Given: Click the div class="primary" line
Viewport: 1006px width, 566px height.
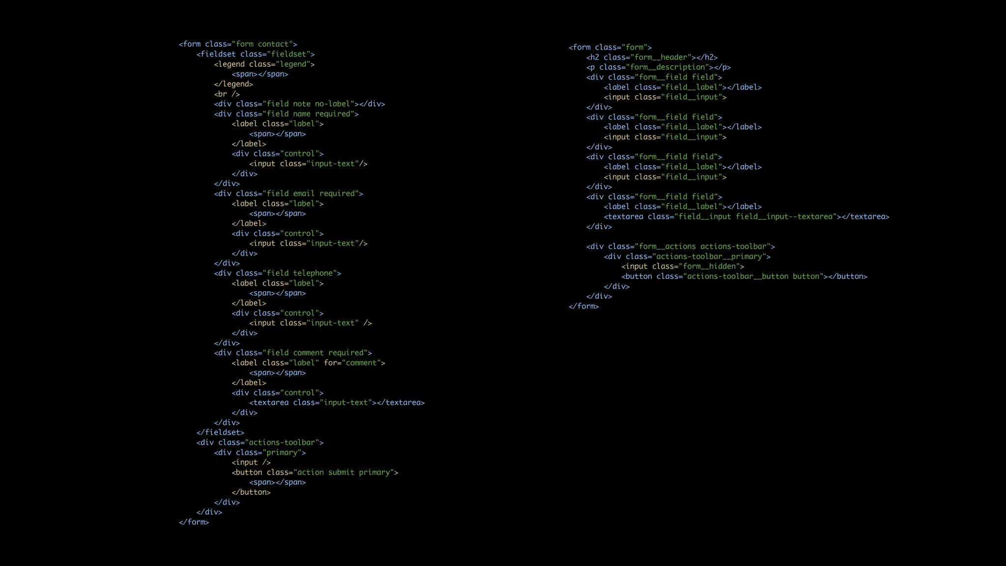Looking at the screenshot, I should pyautogui.click(x=260, y=453).
